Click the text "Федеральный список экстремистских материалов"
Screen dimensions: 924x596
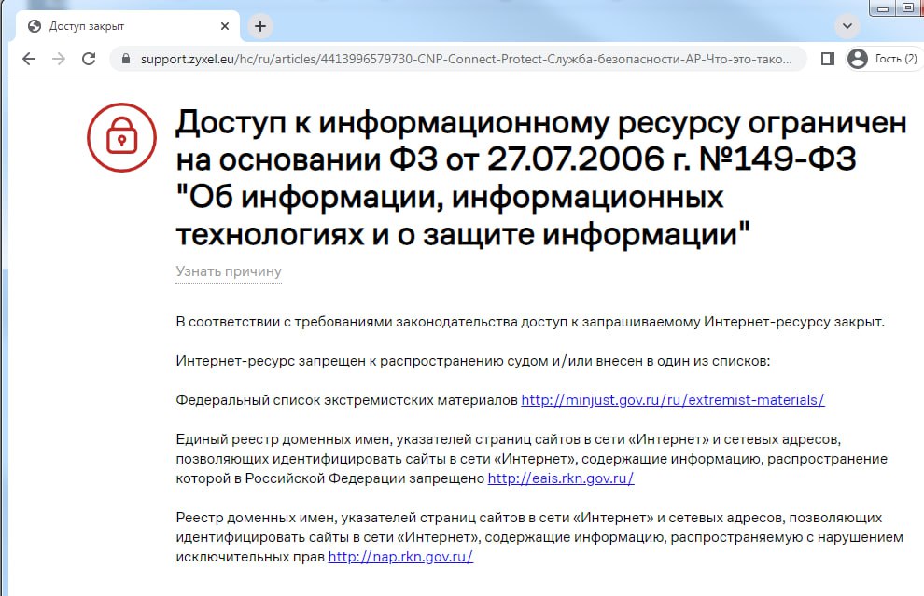(x=346, y=400)
